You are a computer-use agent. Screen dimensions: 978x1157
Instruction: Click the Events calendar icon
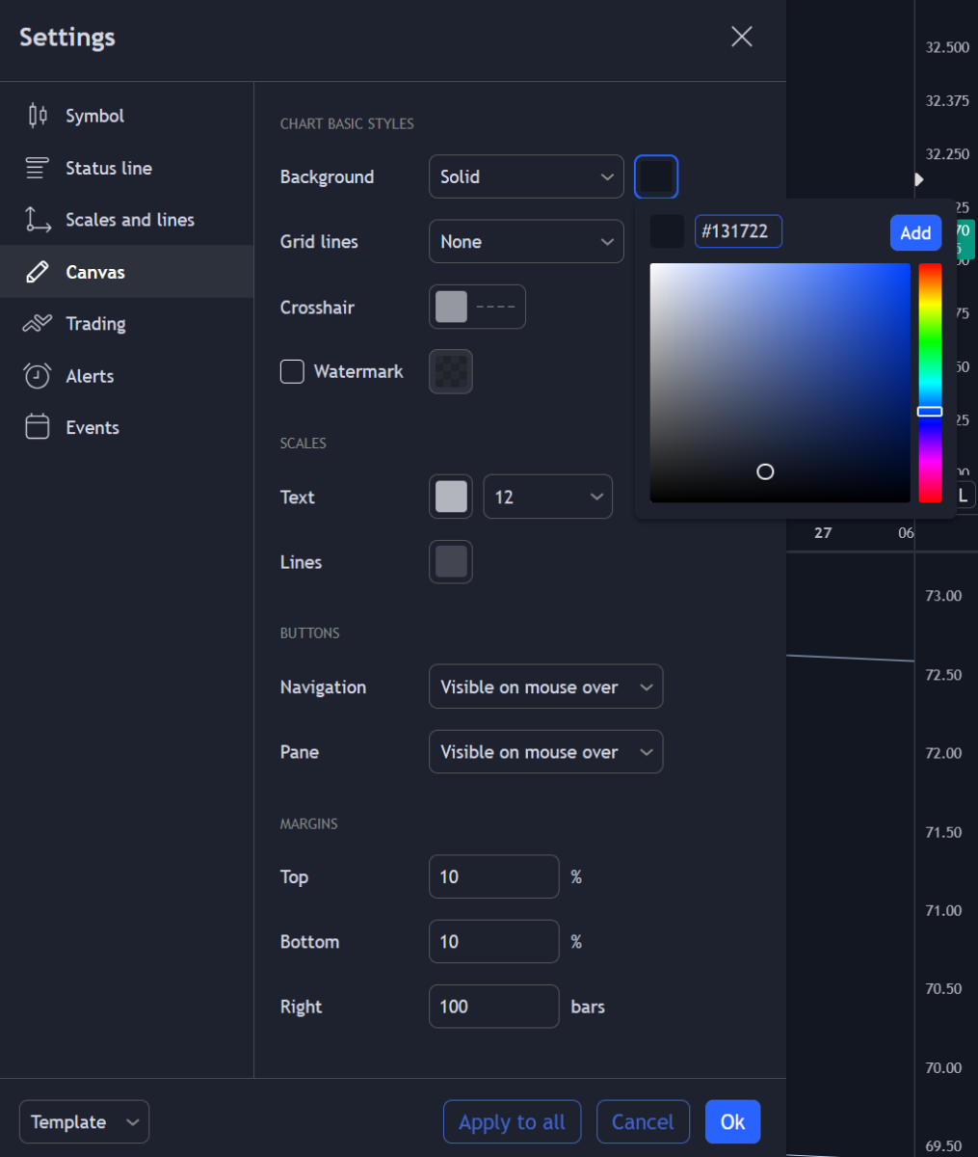[x=37, y=427]
